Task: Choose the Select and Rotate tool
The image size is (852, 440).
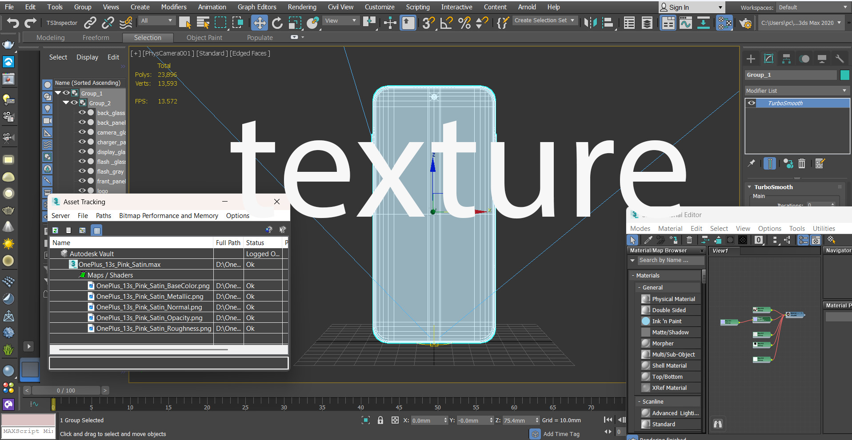Action: coord(277,23)
